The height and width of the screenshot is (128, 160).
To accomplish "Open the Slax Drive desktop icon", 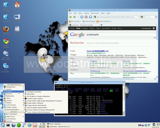I will 17,30.
